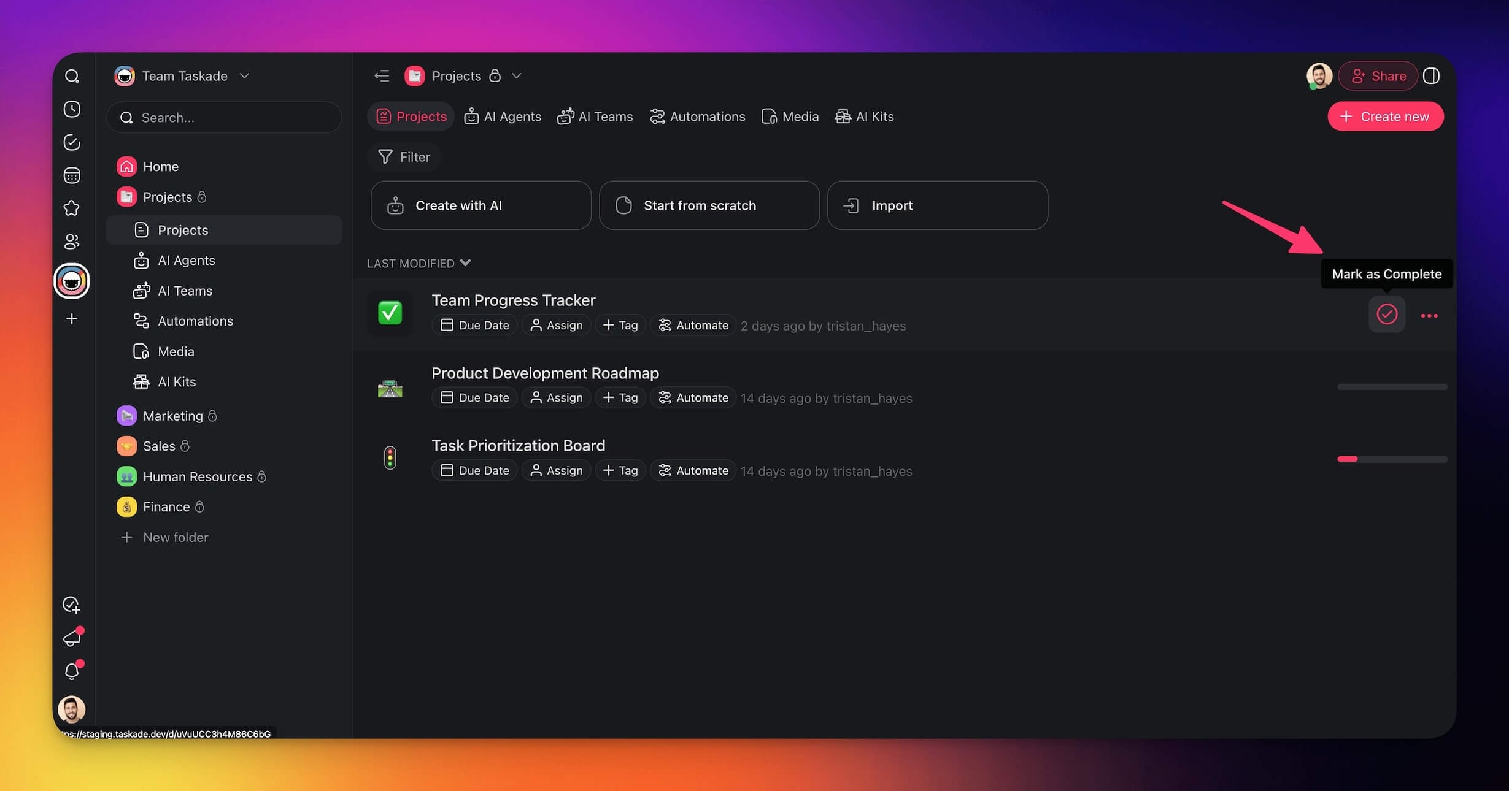Open the recent activity clock icon

(72, 109)
